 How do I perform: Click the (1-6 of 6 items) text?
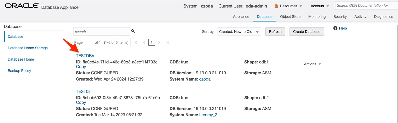[116, 42]
